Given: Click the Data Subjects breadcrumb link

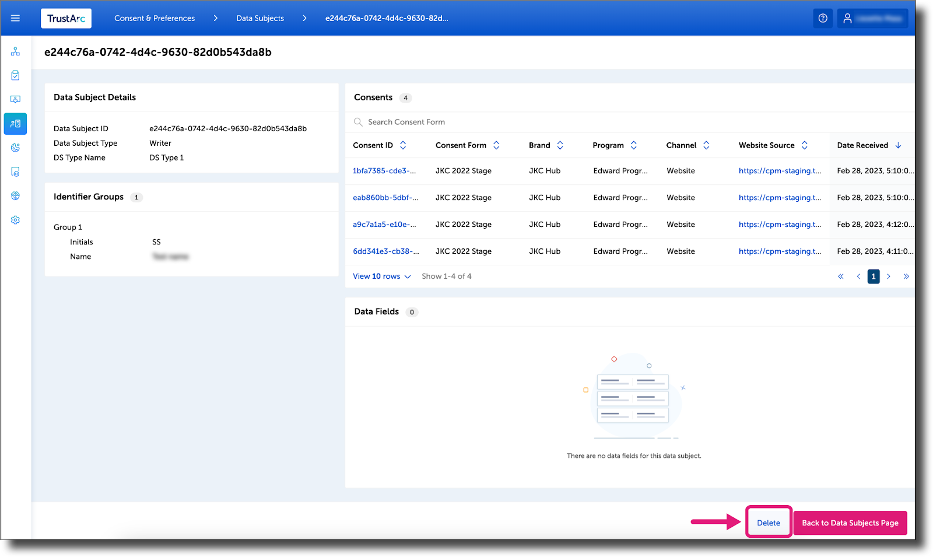Looking at the screenshot, I should pyautogui.click(x=259, y=18).
